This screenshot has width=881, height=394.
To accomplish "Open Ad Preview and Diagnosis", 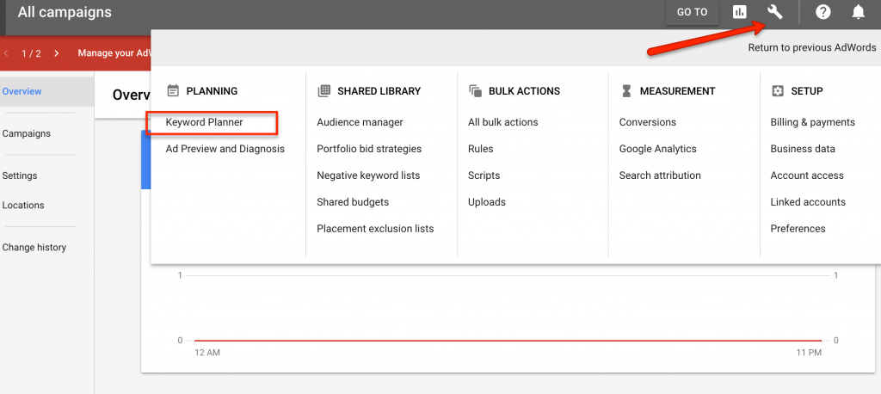I will (x=225, y=149).
